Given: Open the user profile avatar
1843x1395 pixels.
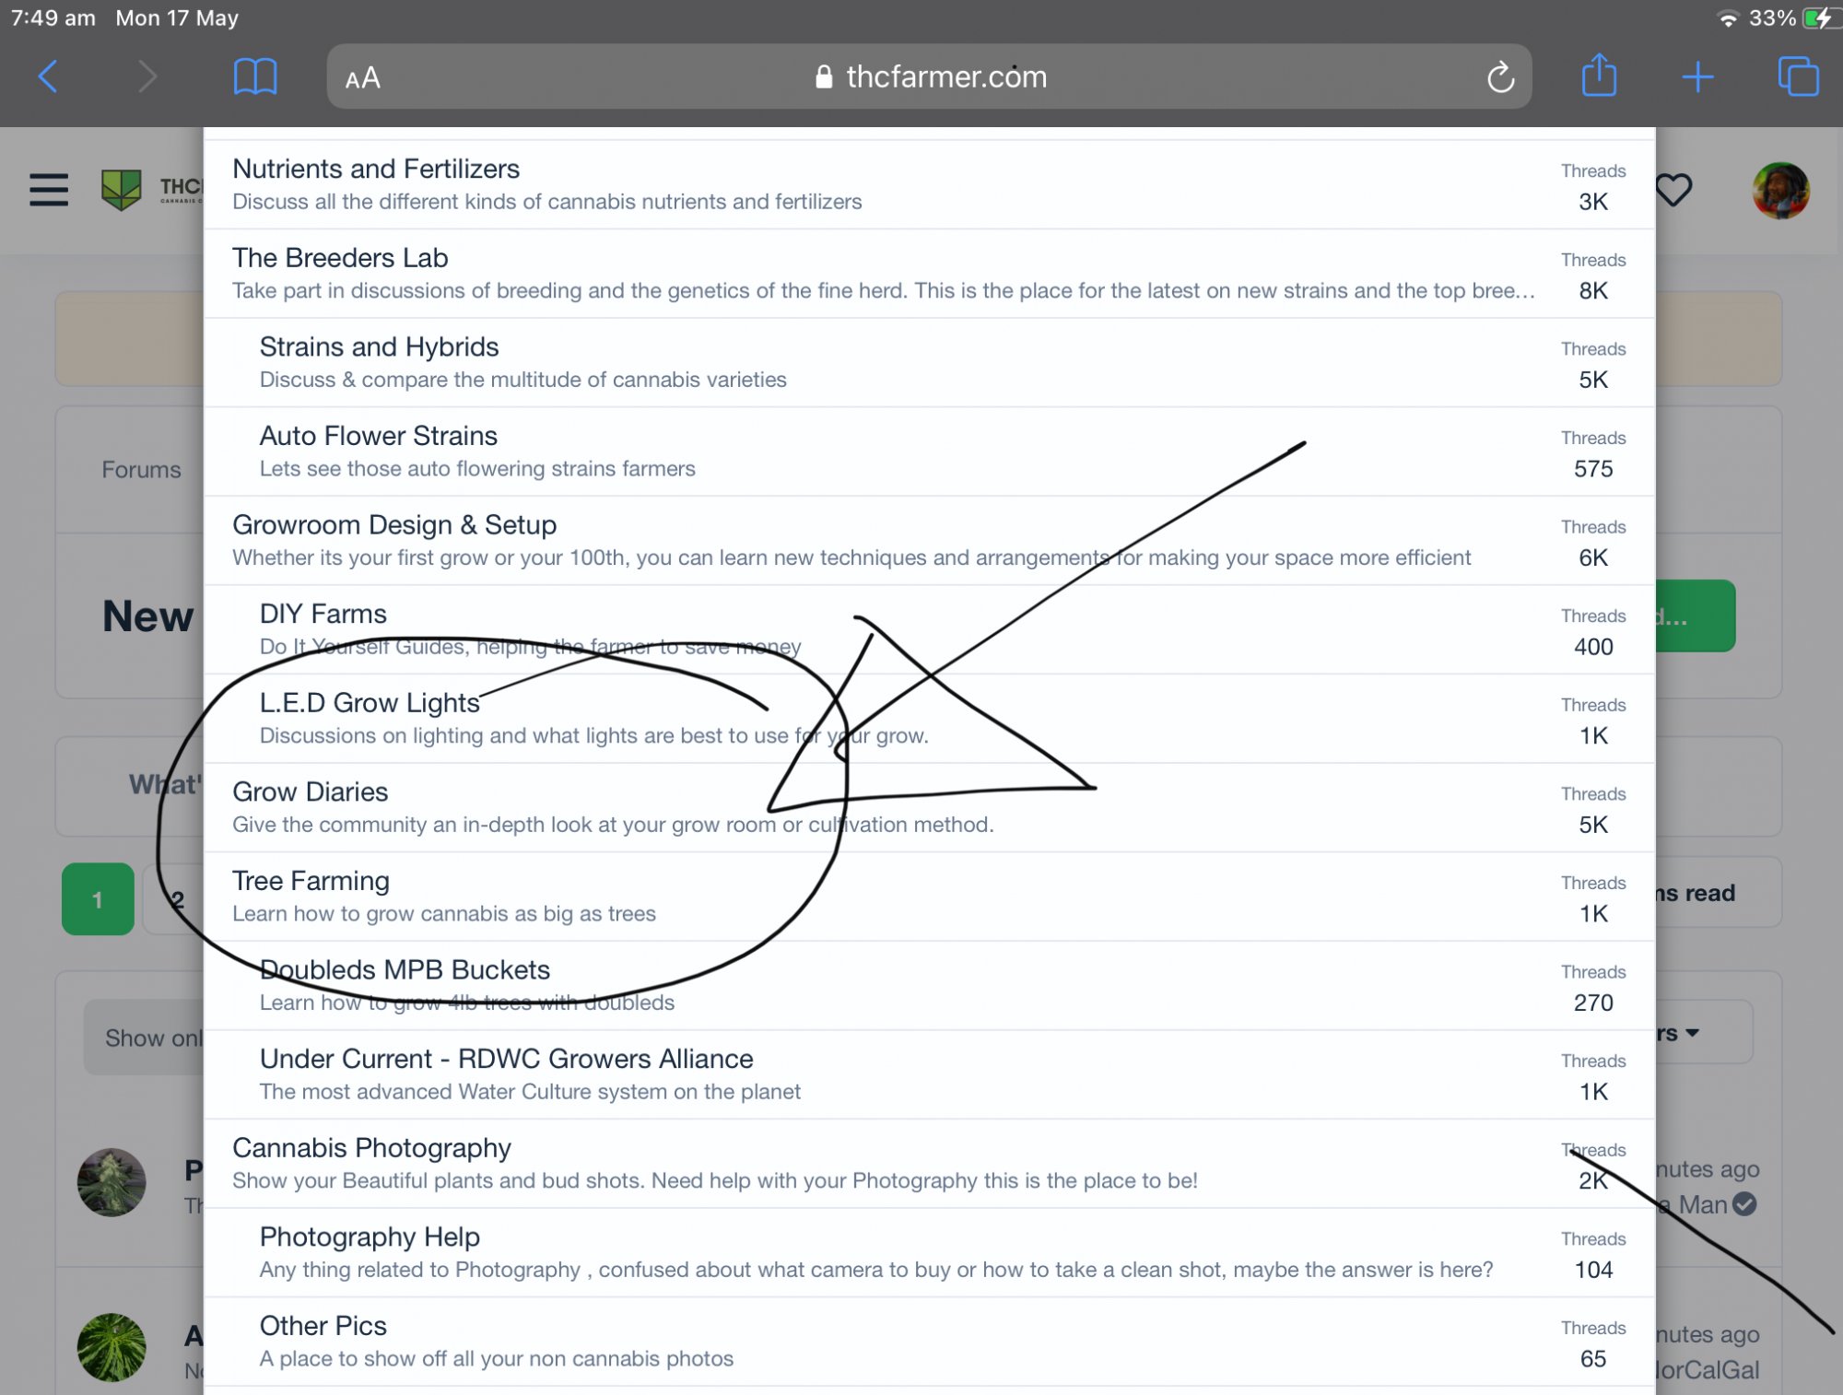Looking at the screenshot, I should (x=1780, y=191).
